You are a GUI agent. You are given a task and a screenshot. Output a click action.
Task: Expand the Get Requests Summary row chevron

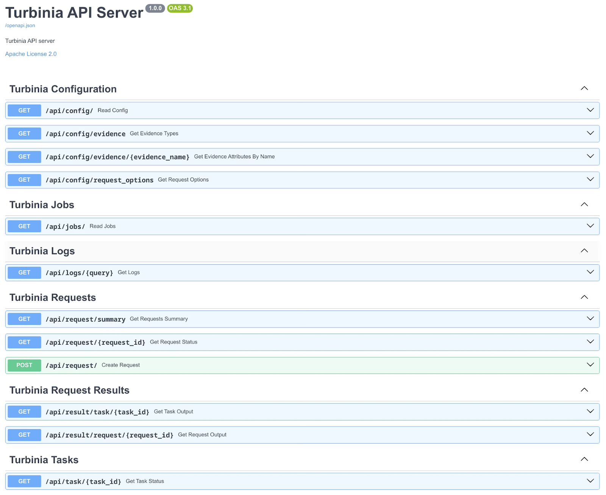[x=590, y=319]
